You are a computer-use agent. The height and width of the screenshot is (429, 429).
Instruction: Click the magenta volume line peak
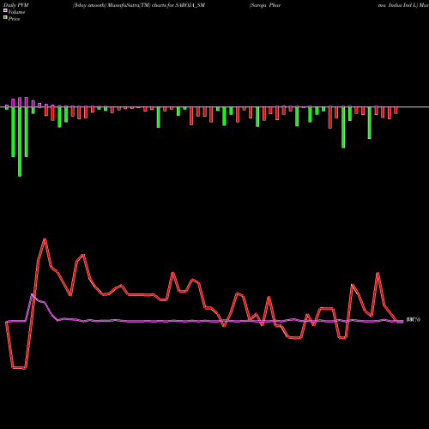coord(32,294)
